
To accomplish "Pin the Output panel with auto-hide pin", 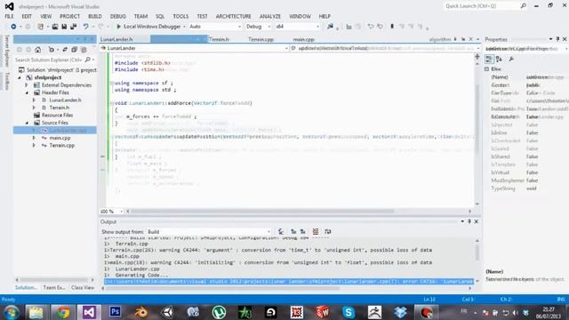I will (469, 221).
